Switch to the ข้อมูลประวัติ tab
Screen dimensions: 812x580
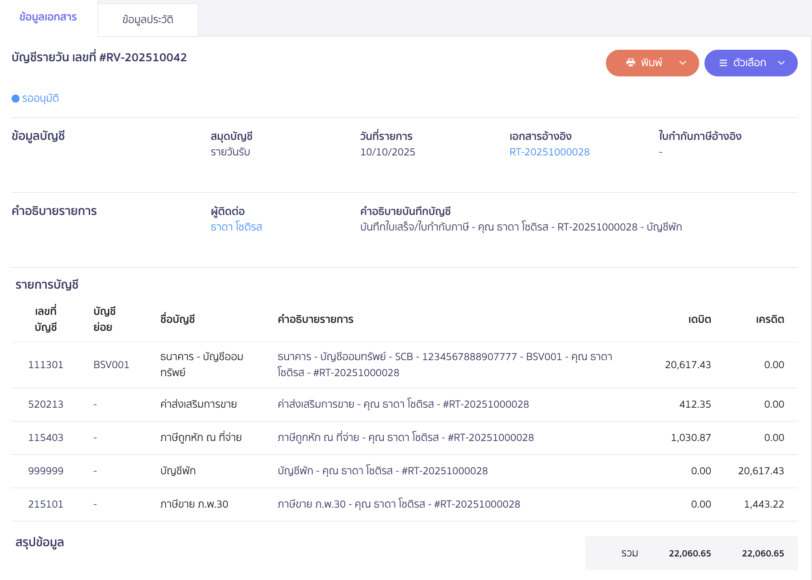point(147,20)
